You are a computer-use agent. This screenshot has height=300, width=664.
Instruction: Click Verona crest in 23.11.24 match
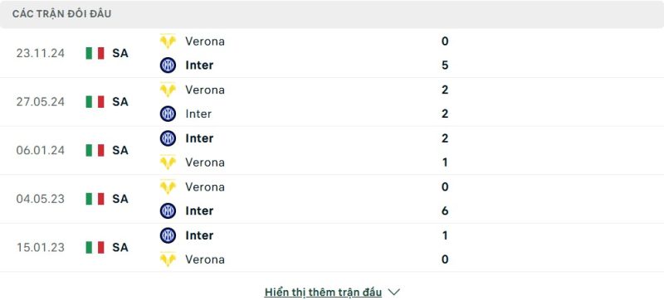click(x=168, y=41)
